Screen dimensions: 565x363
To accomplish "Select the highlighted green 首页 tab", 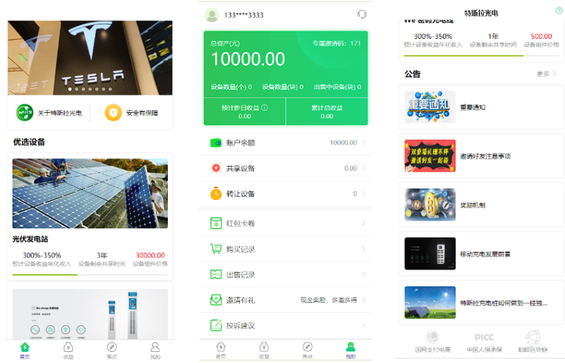I will point(25,349).
